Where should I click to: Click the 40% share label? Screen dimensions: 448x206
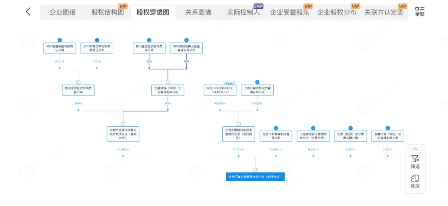point(186,61)
